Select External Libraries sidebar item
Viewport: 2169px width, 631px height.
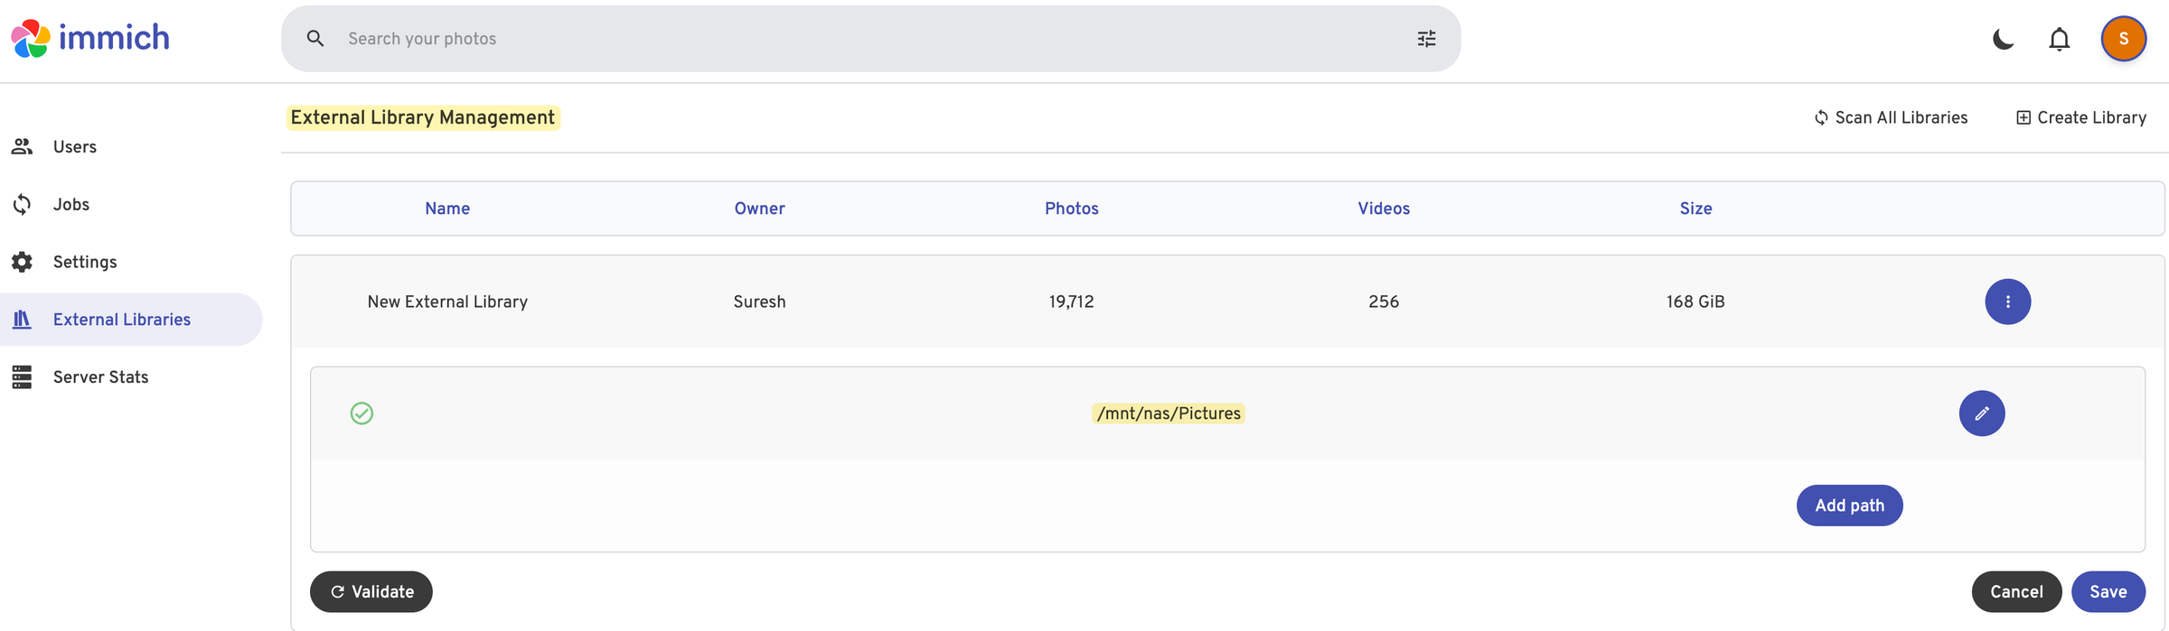pyautogui.click(x=121, y=320)
